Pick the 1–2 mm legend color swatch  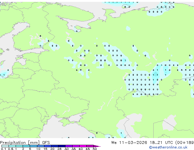click(x=19, y=146)
